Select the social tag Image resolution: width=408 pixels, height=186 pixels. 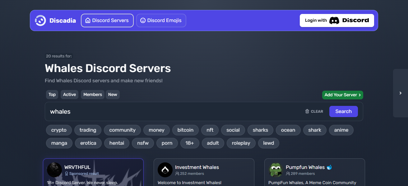pos(233,130)
